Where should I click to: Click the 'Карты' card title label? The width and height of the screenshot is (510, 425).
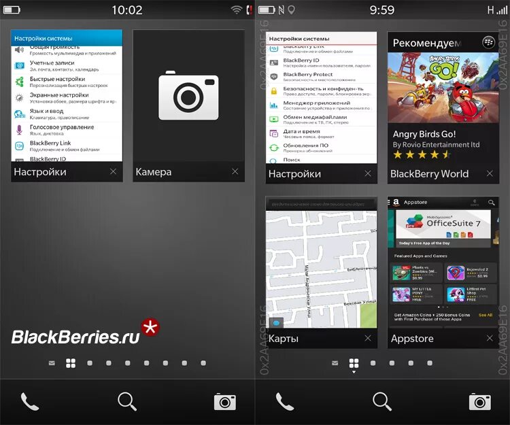(x=284, y=339)
